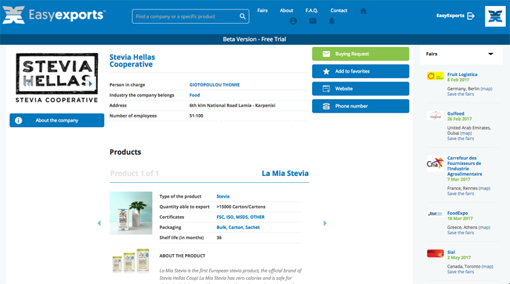Click the Sial fair logo
510x284 pixels.
(435, 253)
